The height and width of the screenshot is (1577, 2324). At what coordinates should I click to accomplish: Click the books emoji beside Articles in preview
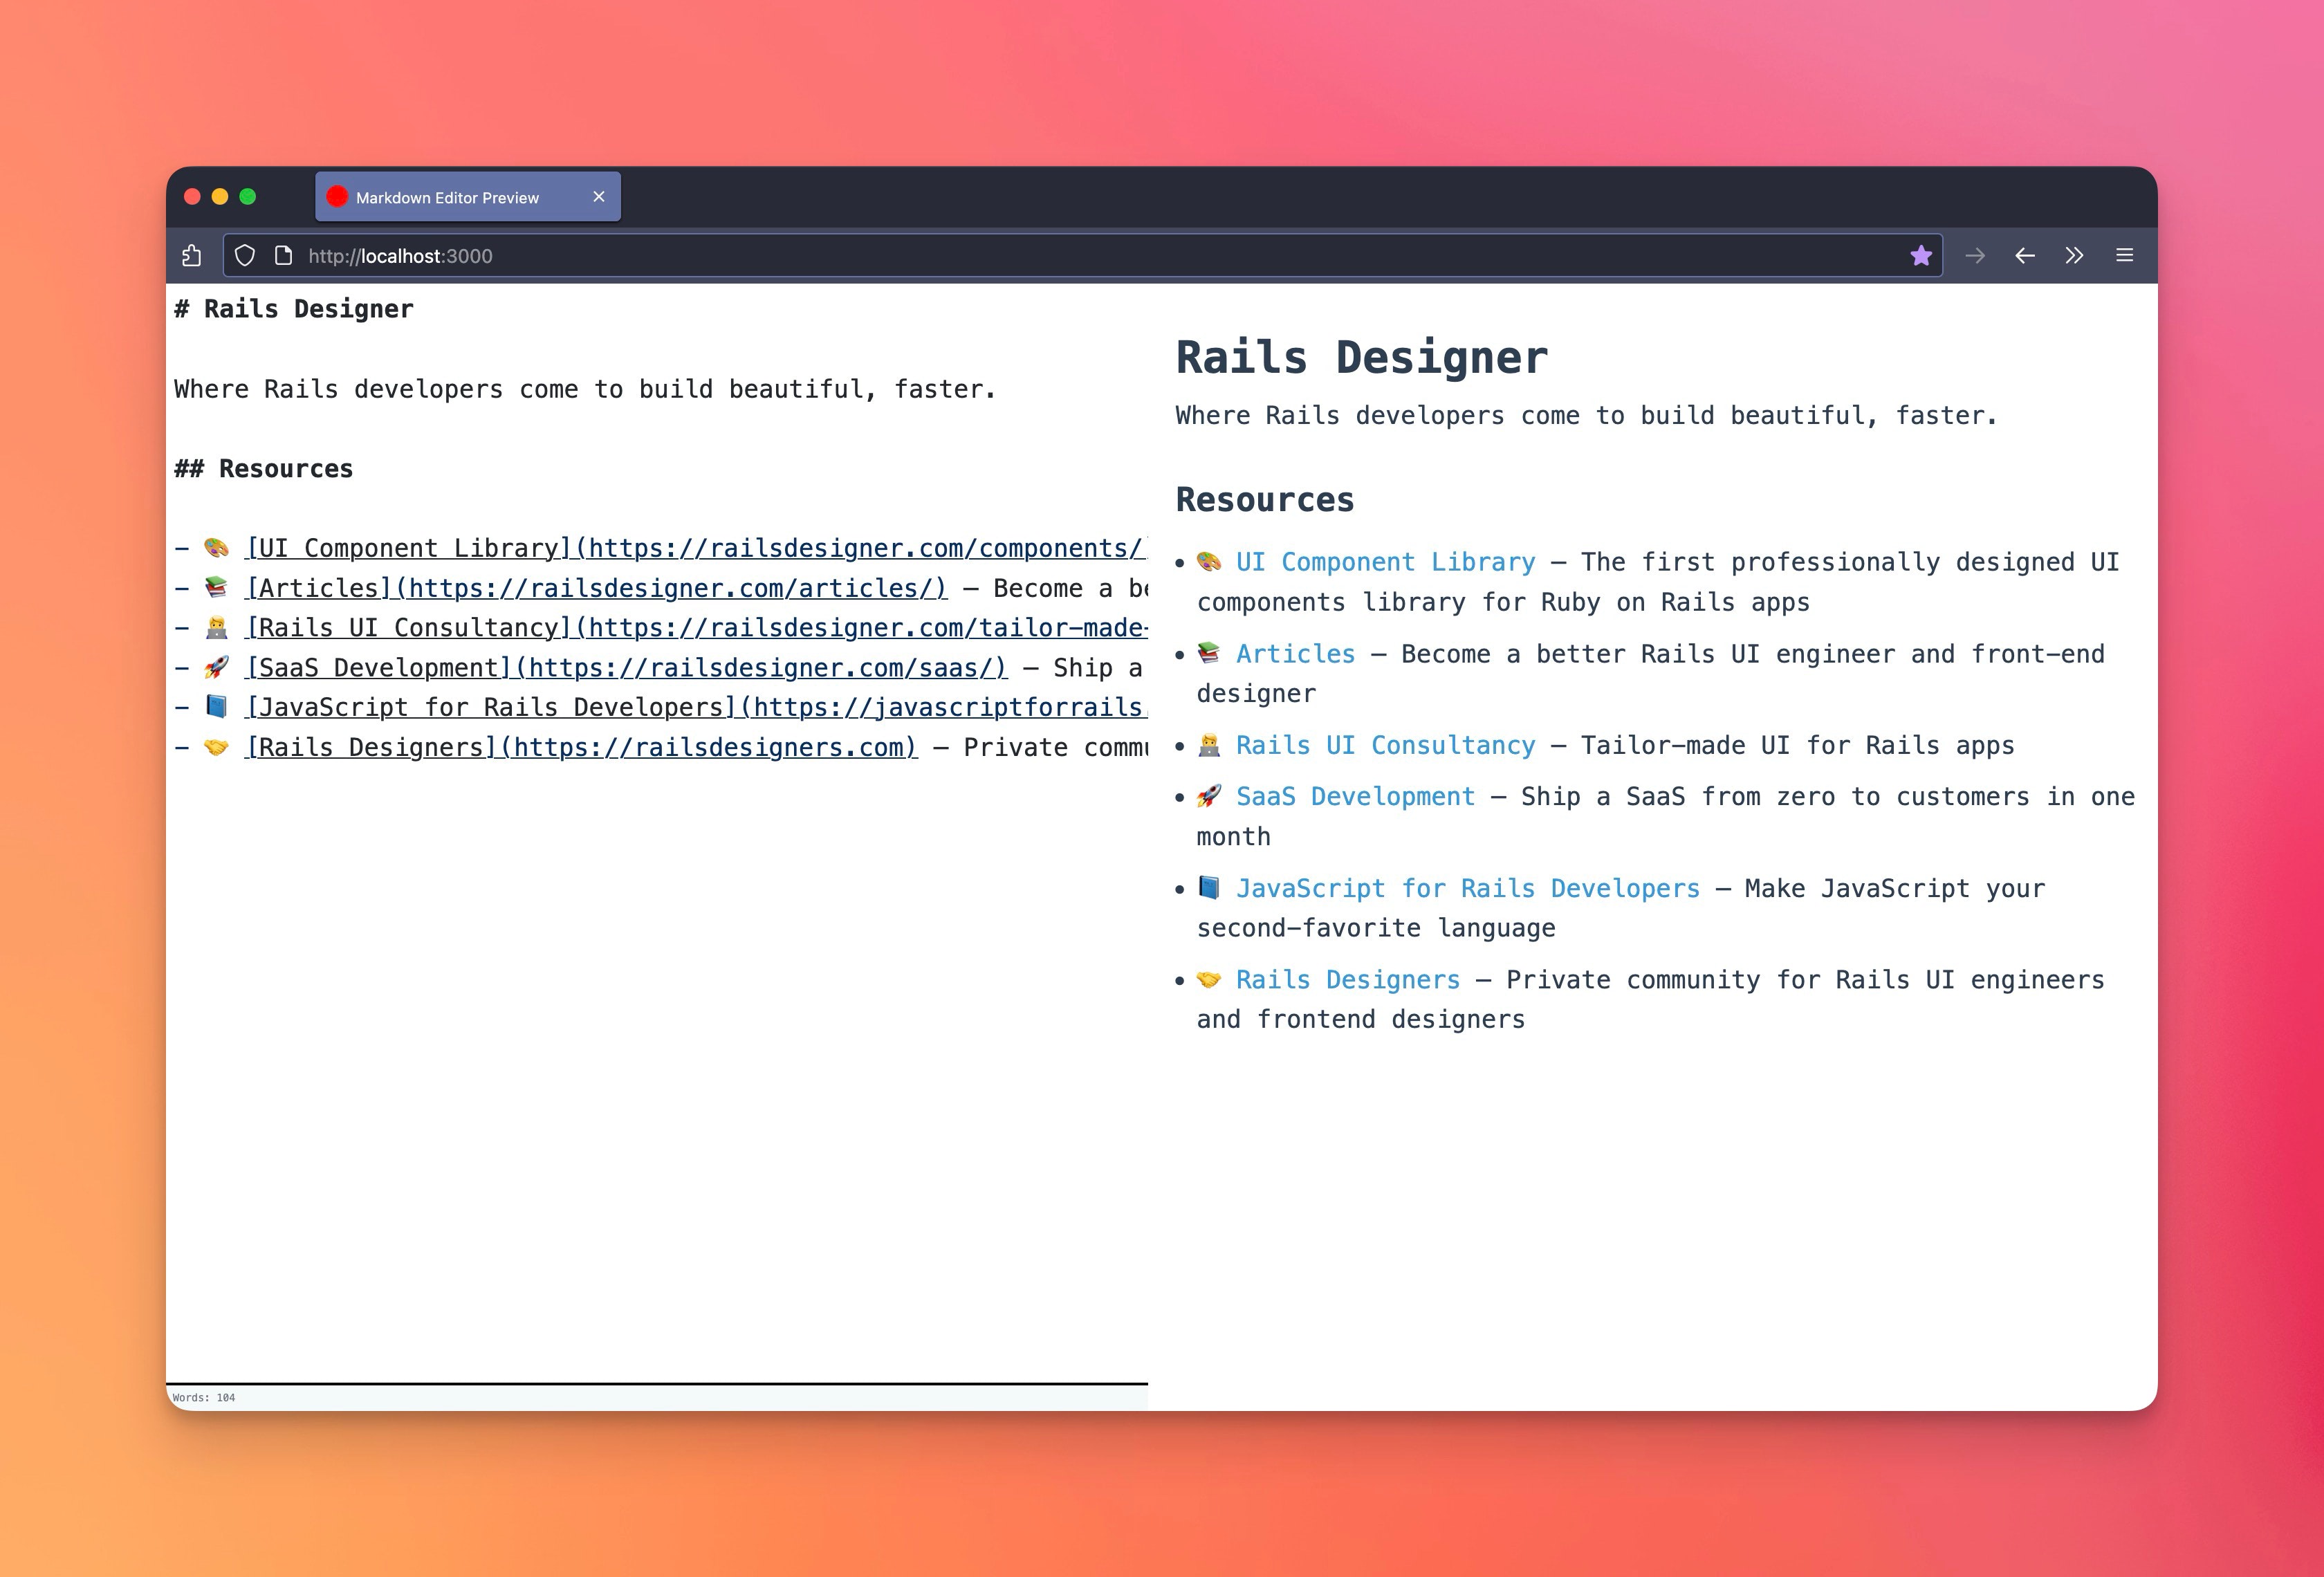(1209, 654)
